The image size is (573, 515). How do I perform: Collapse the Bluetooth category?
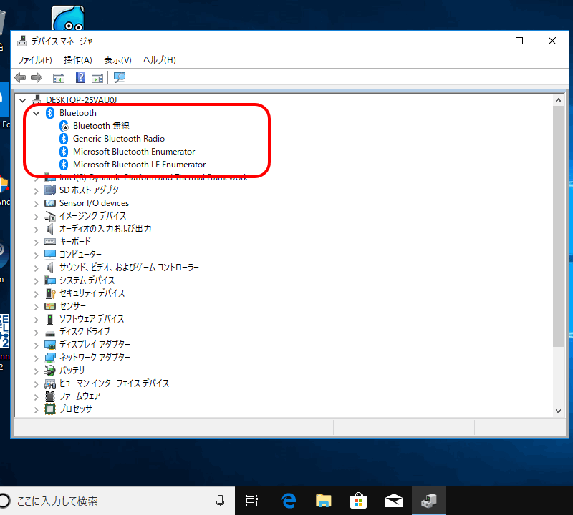37,113
